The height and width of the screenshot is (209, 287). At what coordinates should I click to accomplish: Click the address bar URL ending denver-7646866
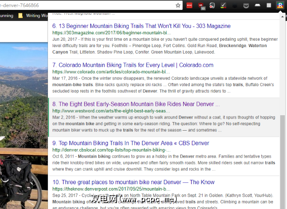click(19, 5)
